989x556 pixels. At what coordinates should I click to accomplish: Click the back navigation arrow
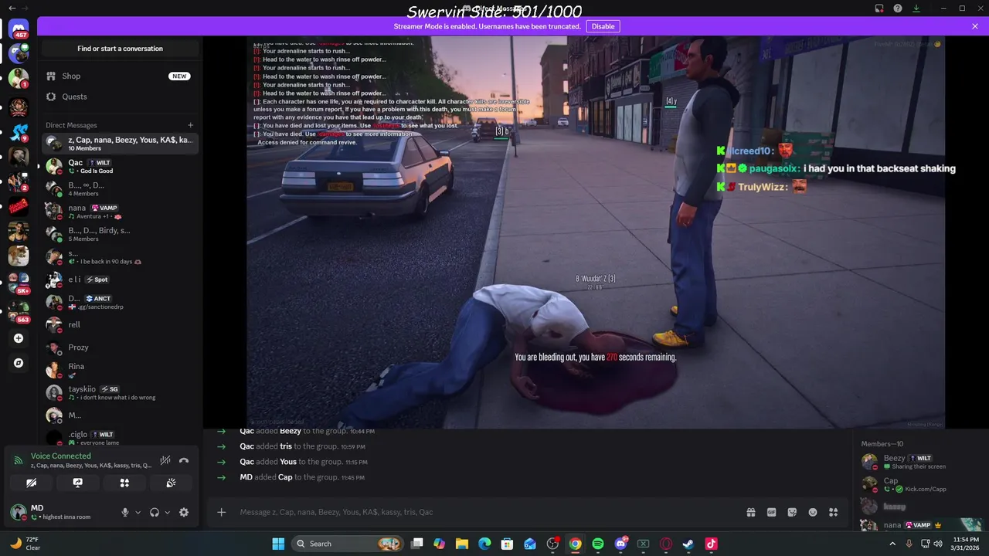tap(12, 8)
